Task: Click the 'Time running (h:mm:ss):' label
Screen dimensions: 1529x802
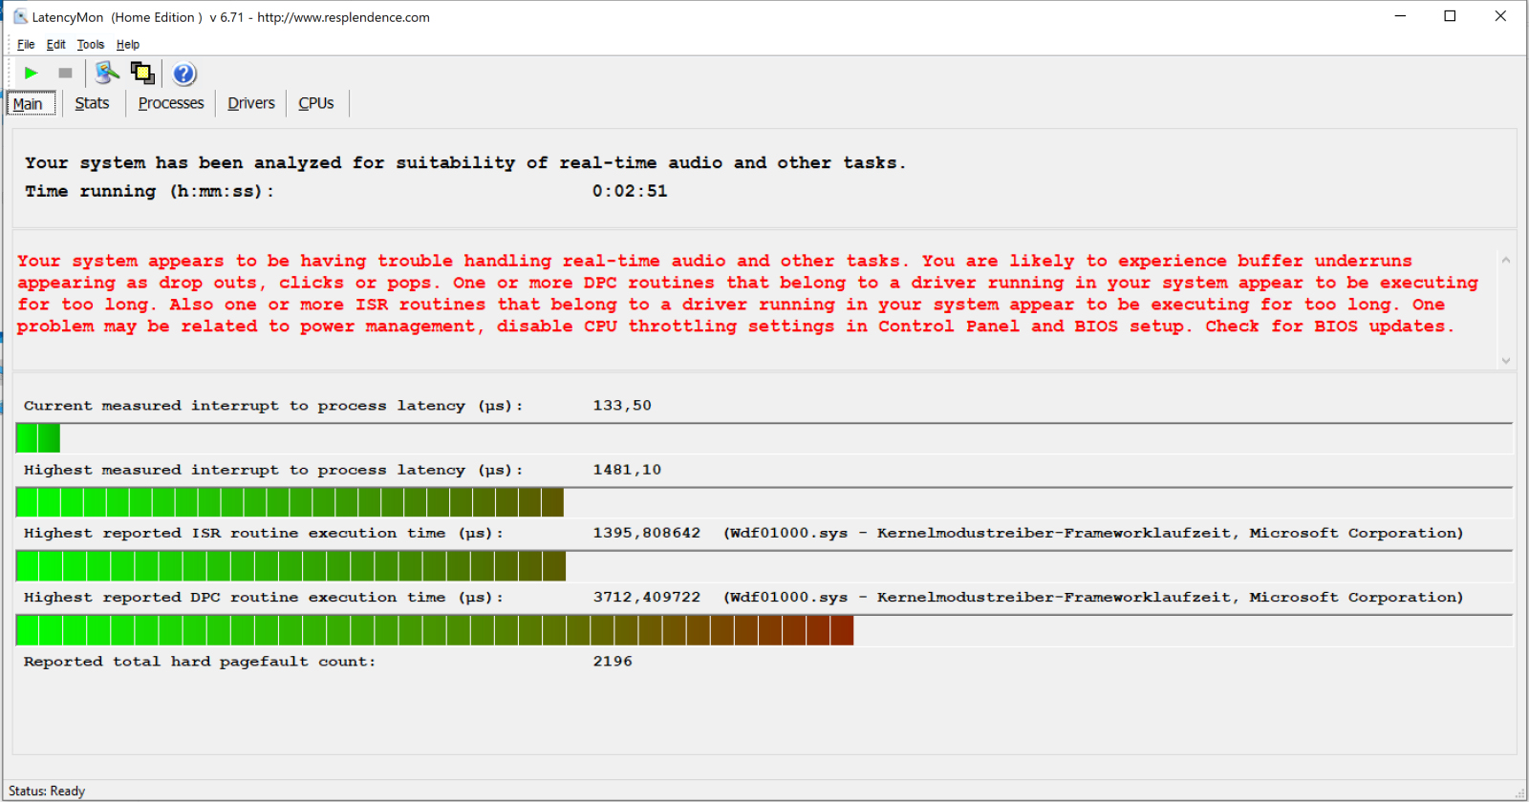Action: pyautogui.click(x=149, y=191)
